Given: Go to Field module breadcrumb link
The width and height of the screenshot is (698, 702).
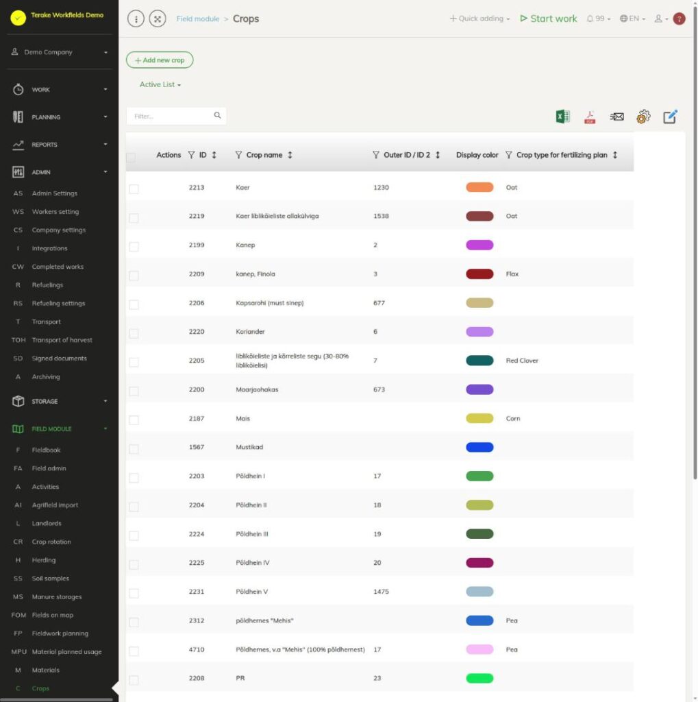Looking at the screenshot, I should click(198, 19).
